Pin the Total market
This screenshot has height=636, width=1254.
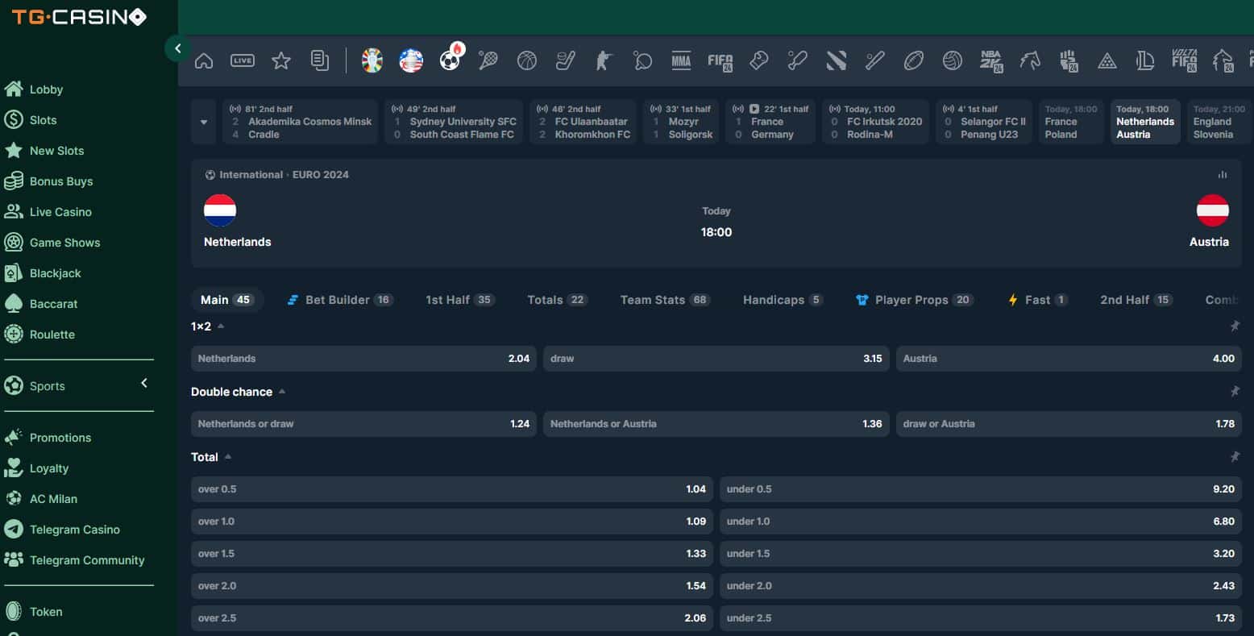pos(1235,457)
